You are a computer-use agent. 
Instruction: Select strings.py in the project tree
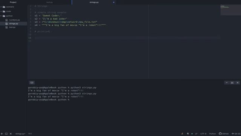14,23
